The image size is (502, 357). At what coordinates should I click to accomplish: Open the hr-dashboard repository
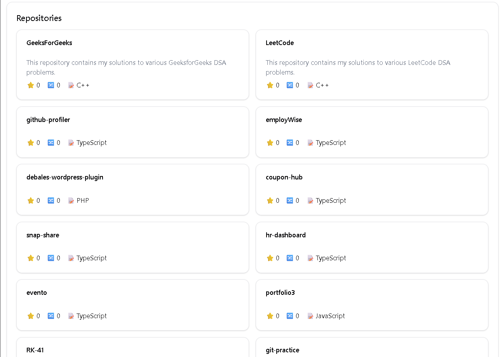(x=286, y=235)
